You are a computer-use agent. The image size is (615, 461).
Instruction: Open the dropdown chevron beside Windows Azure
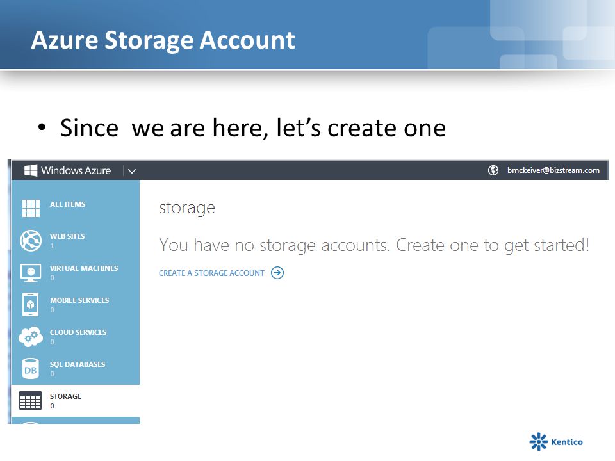click(x=132, y=171)
